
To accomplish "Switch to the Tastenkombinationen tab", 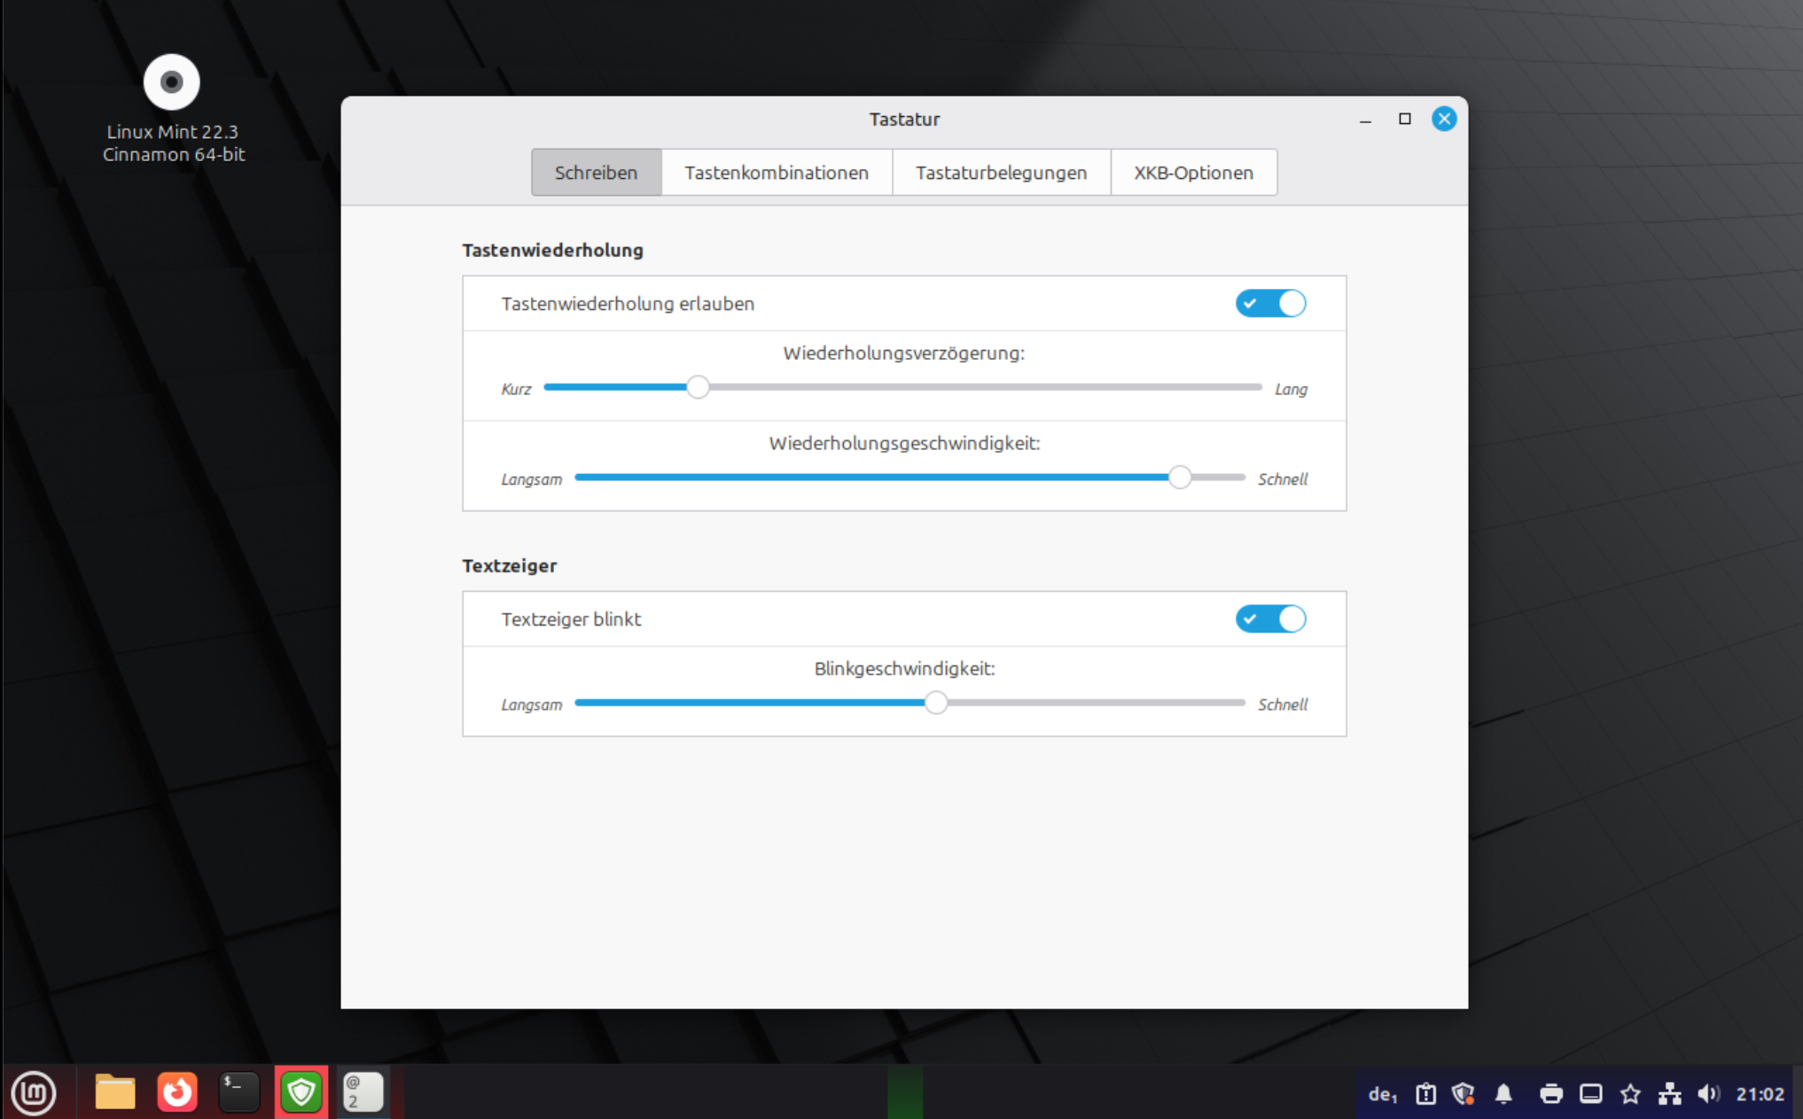I will pyautogui.click(x=776, y=173).
